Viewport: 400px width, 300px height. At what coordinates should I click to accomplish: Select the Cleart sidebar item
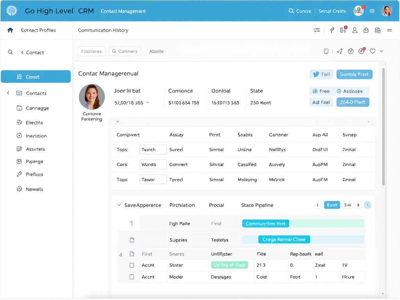click(x=36, y=77)
